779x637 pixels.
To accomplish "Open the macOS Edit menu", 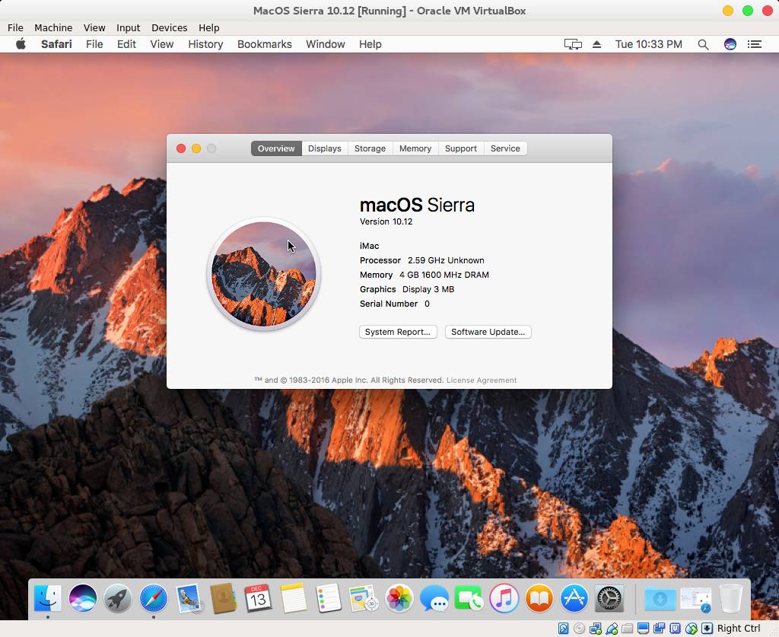I will click(x=126, y=44).
